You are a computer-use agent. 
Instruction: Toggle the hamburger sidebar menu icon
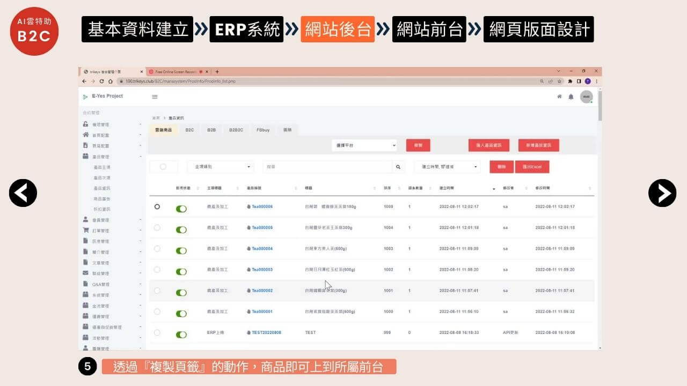pyautogui.click(x=155, y=97)
